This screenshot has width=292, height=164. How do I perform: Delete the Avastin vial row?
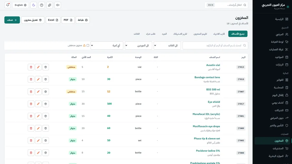tap(31, 67)
